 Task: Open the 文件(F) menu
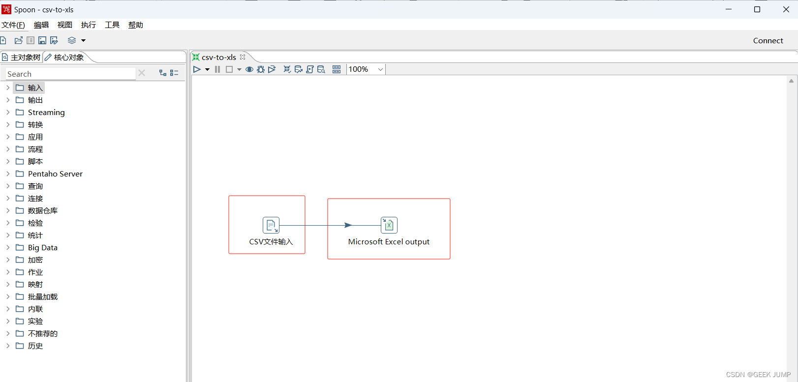[13, 25]
